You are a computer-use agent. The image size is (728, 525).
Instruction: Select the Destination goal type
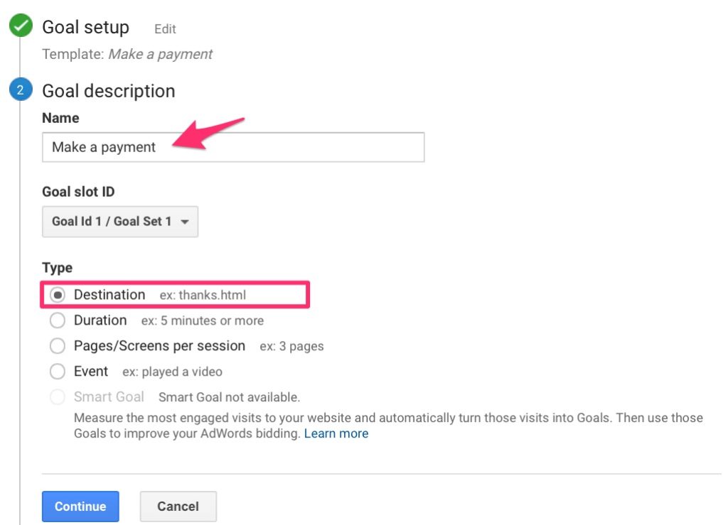click(x=58, y=294)
